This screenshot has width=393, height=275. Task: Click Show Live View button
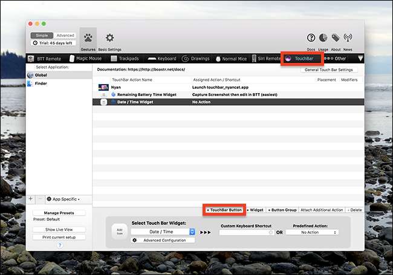[59, 230]
